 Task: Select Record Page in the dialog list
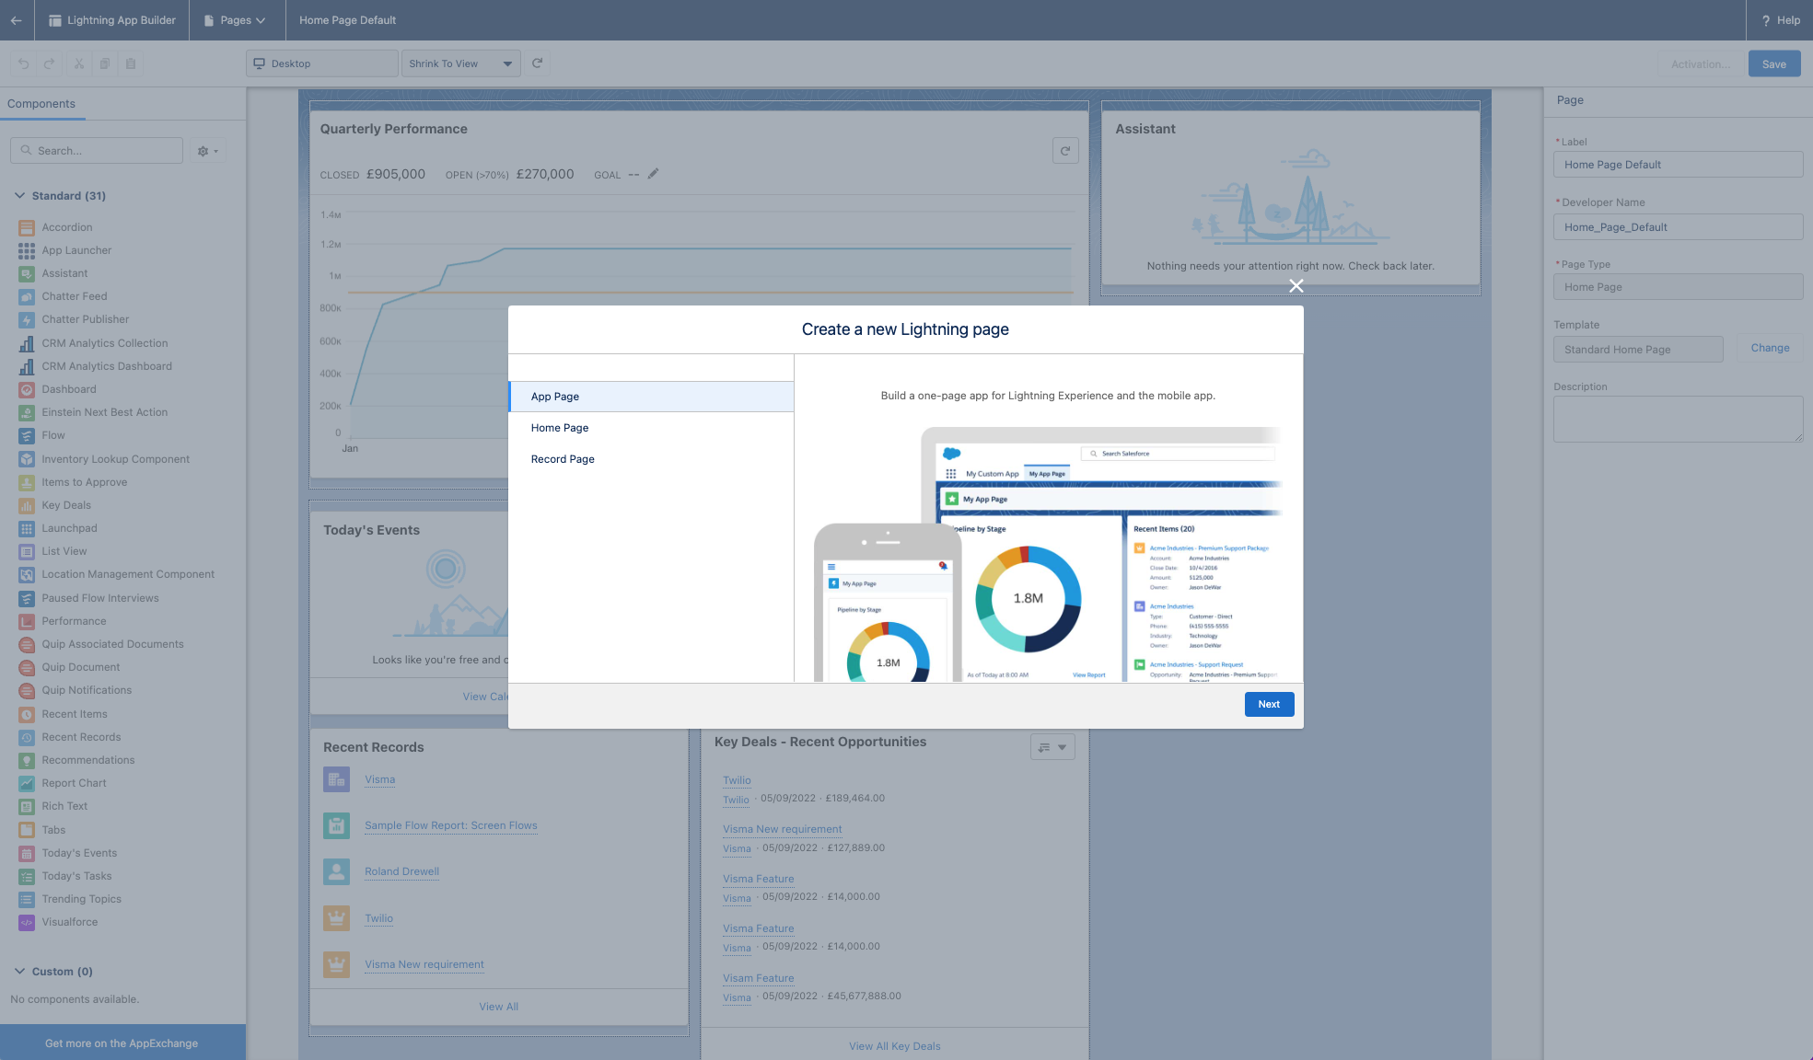tap(651, 459)
